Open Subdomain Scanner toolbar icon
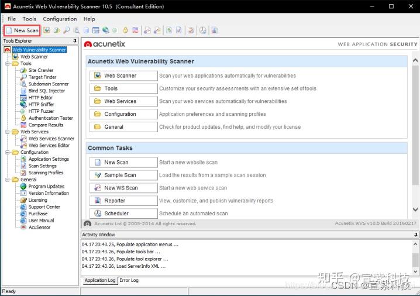The image size is (420, 296). click(77, 30)
